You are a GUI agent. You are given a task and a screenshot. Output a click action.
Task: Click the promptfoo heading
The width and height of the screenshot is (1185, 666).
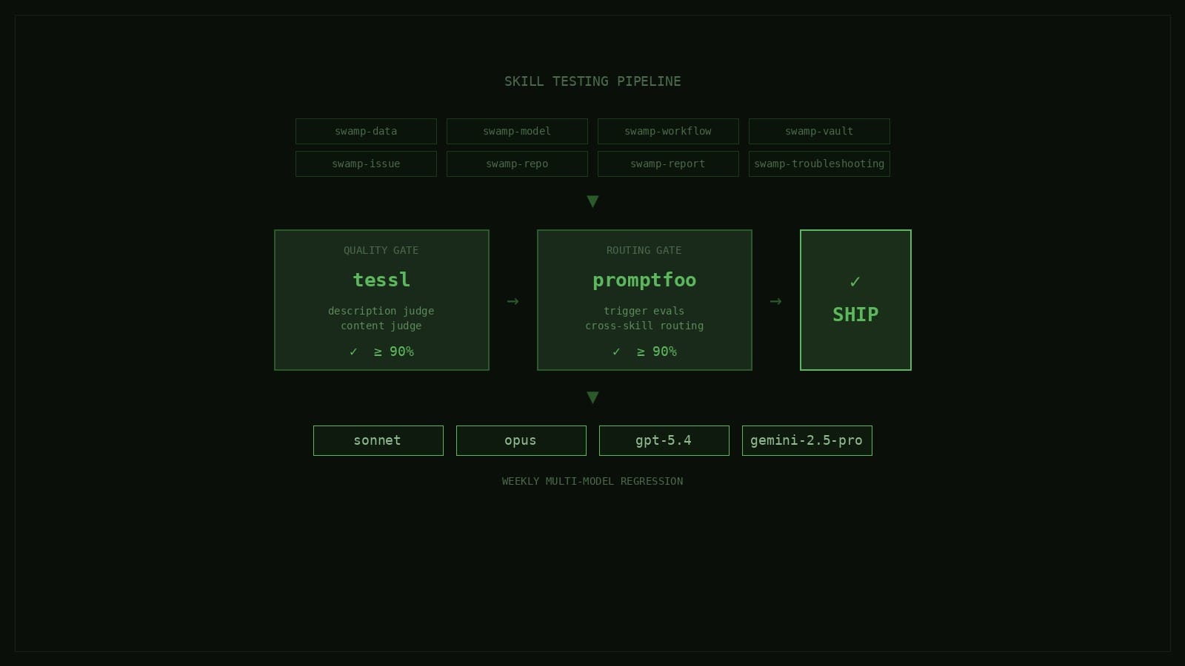click(x=644, y=280)
